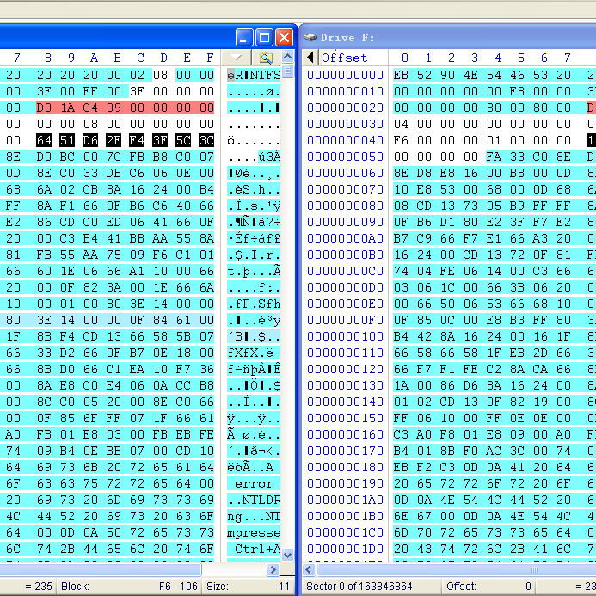Select the black-highlighted 64 byte in left pane

pyautogui.click(x=44, y=140)
